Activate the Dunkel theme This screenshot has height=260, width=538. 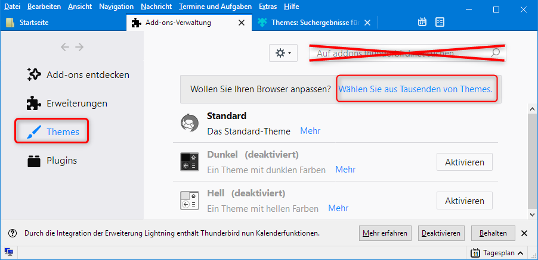[465, 162]
